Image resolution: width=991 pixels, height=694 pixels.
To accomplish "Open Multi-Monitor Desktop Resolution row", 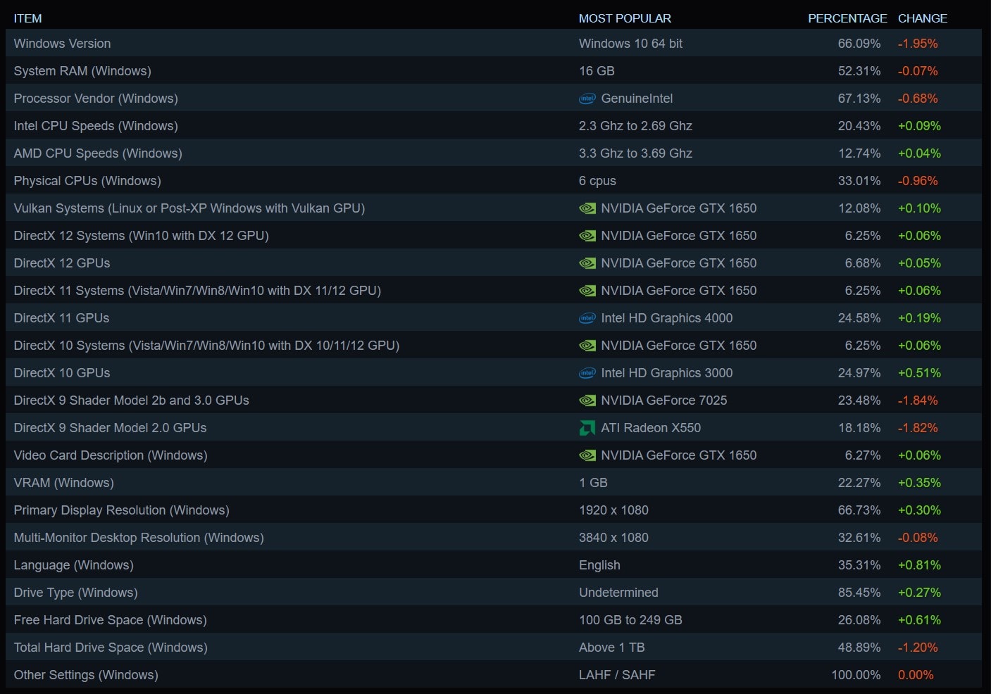I will 494,537.
